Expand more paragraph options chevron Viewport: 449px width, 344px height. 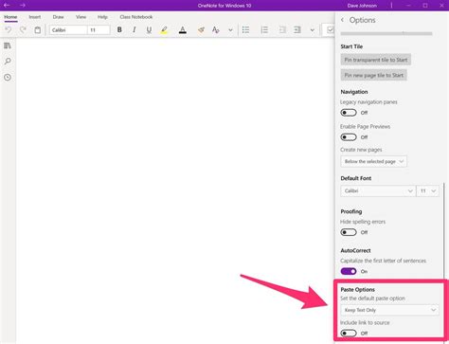pos(312,30)
